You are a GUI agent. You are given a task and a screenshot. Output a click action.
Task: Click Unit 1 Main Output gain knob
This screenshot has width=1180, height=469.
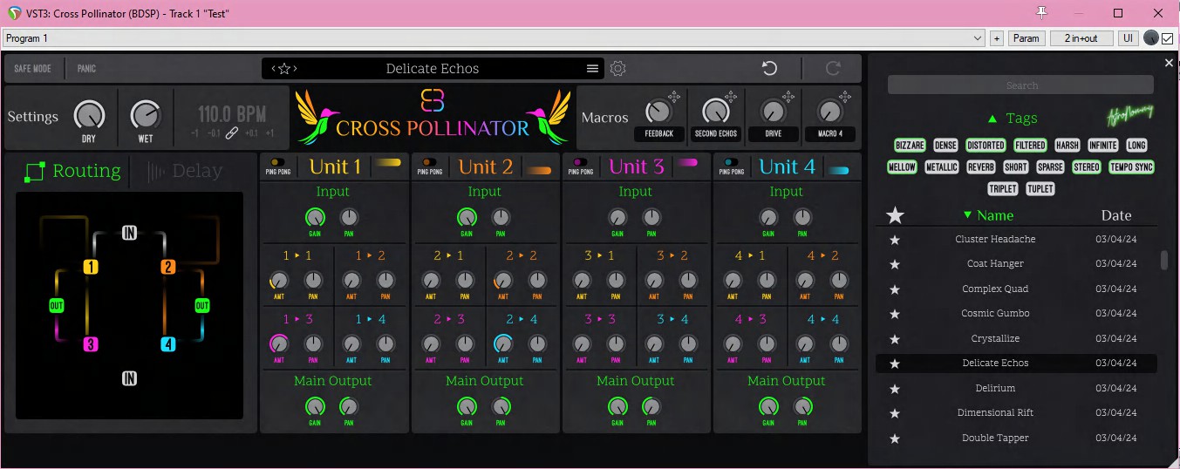(316, 406)
